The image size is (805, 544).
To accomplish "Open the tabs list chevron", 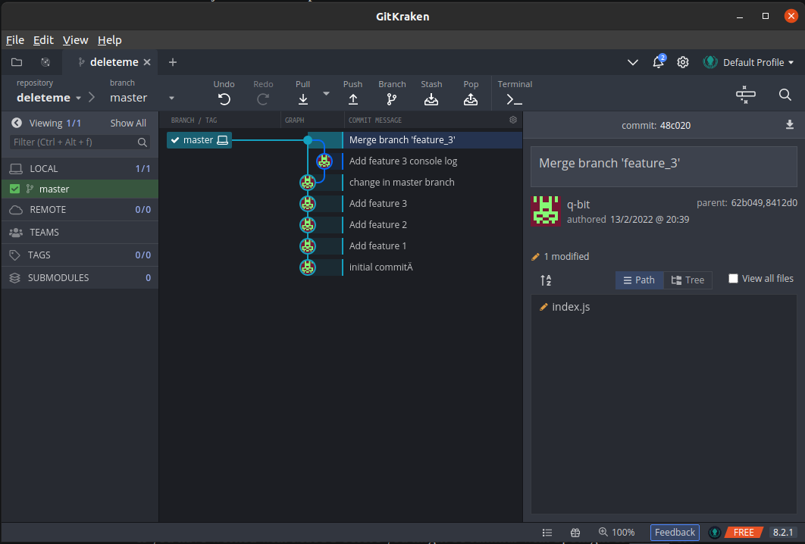I will [x=633, y=62].
